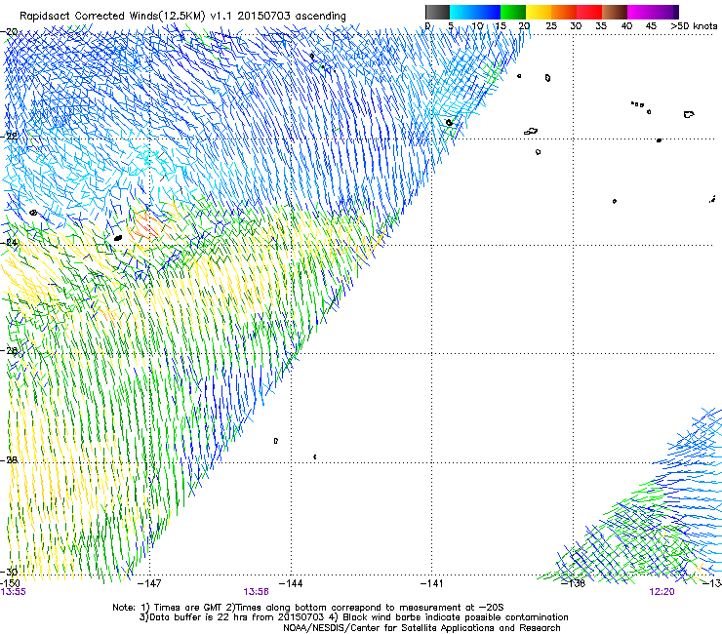The image size is (722, 634).
Task: Click the '-144' longitude axis label
Action: (291, 583)
